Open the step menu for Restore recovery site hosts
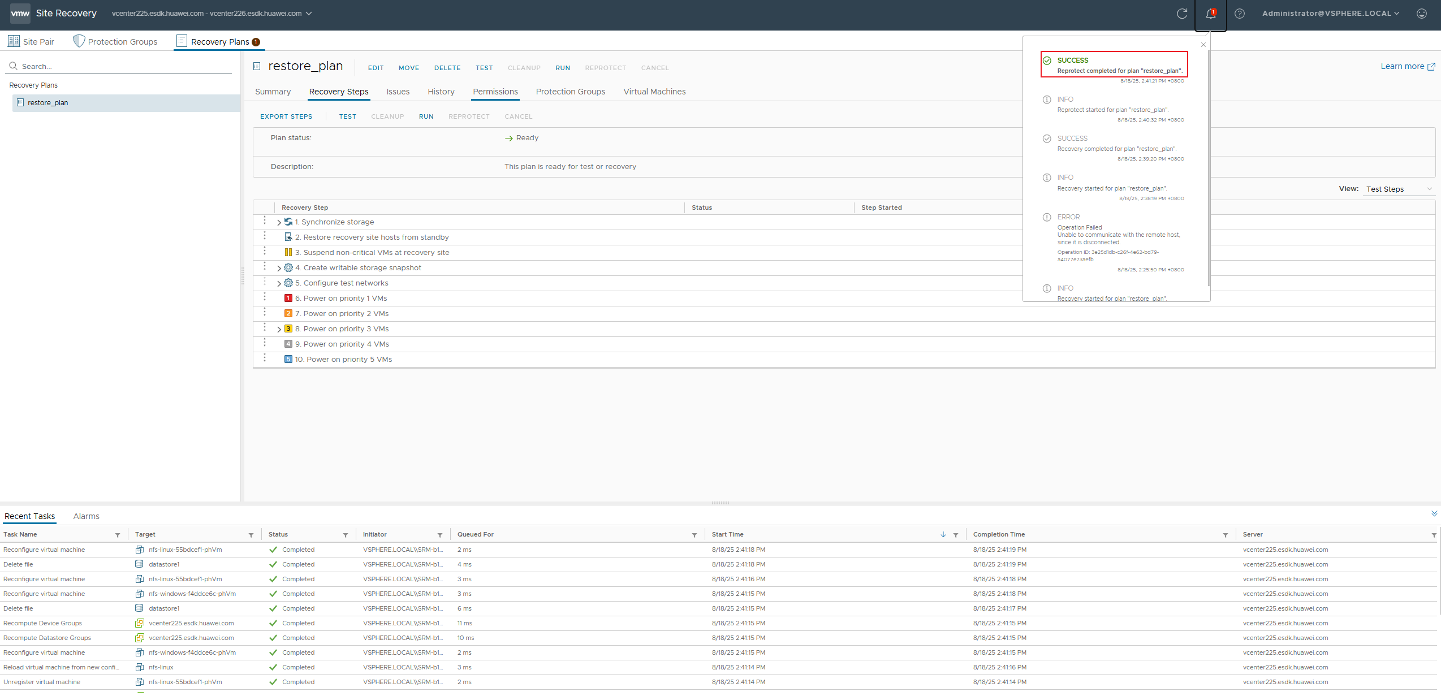 [x=264, y=236]
